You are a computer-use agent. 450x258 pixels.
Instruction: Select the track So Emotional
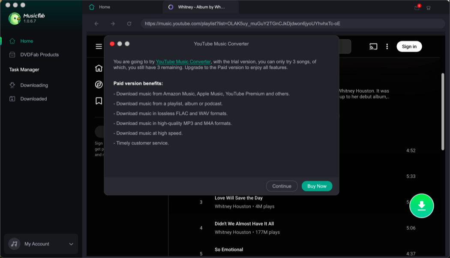tap(229, 250)
